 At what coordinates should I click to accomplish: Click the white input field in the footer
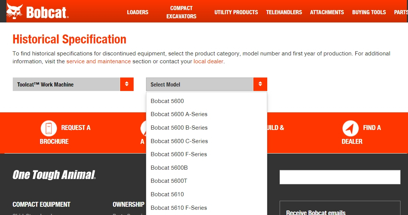pos(340,177)
